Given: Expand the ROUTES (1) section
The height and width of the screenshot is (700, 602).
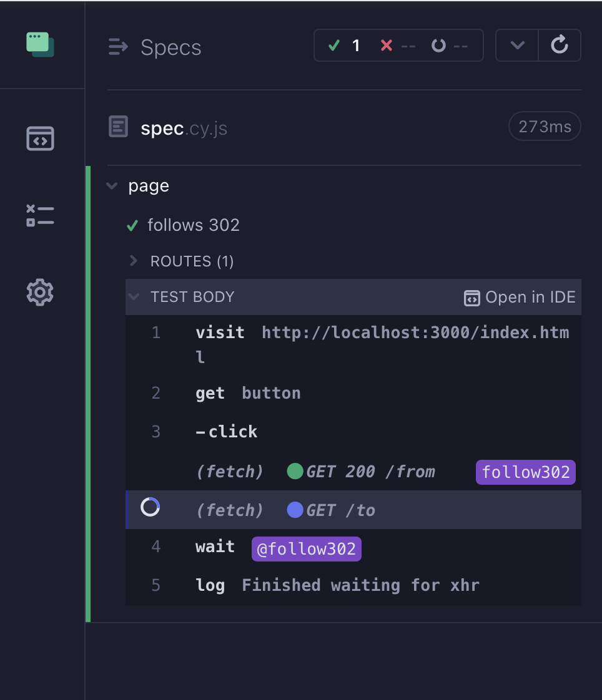Looking at the screenshot, I should tap(136, 261).
